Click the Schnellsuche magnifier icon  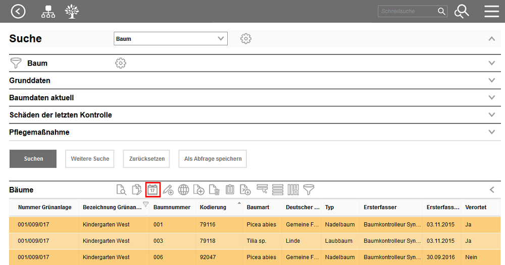point(441,11)
